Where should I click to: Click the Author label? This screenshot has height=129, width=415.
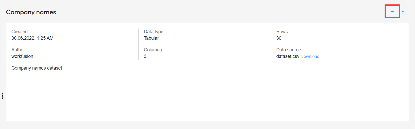(x=18, y=50)
